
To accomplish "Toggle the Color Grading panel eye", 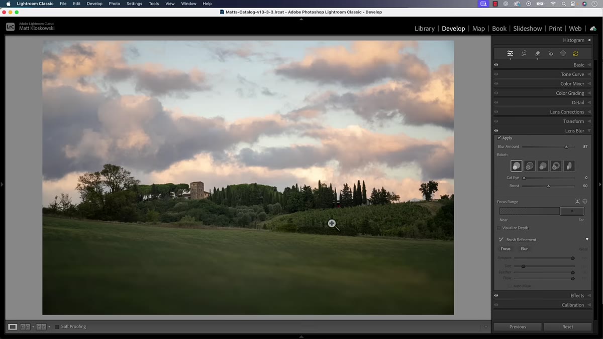I will pyautogui.click(x=496, y=93).
